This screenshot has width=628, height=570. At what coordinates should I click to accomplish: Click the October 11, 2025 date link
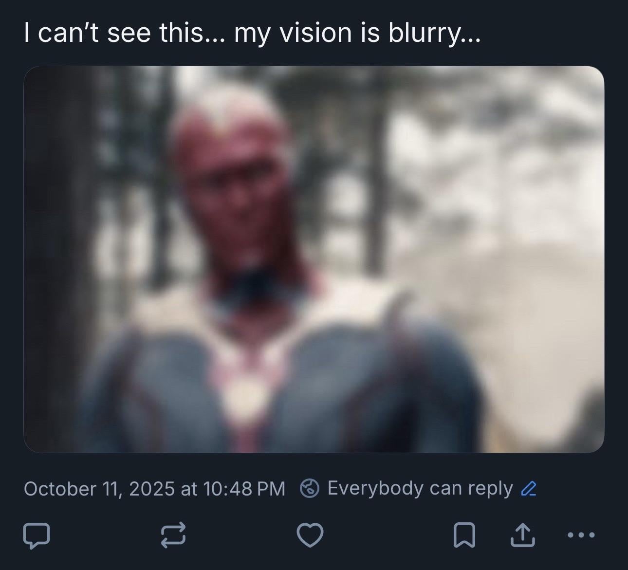99,489
